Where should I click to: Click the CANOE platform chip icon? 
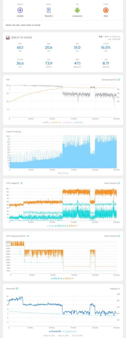(20, 10)
